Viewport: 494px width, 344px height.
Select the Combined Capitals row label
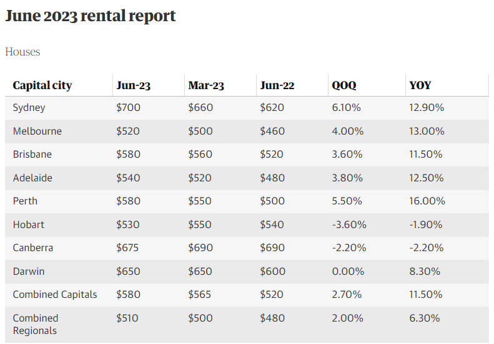[x=55, y=294]
